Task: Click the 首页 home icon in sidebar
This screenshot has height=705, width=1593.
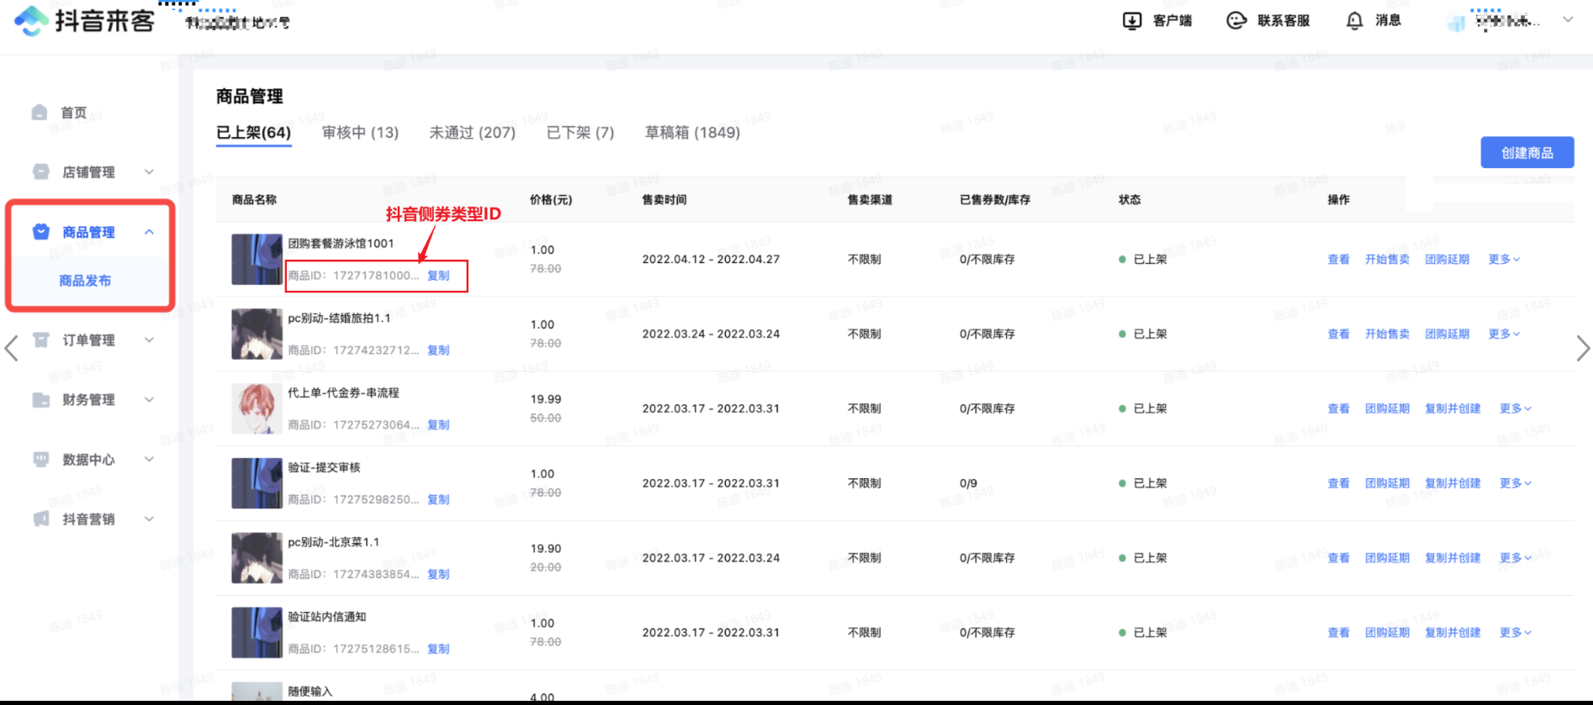Action: coord(40,112)
